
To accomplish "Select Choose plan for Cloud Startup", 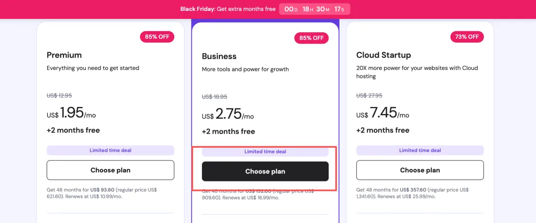I will 420,170.
